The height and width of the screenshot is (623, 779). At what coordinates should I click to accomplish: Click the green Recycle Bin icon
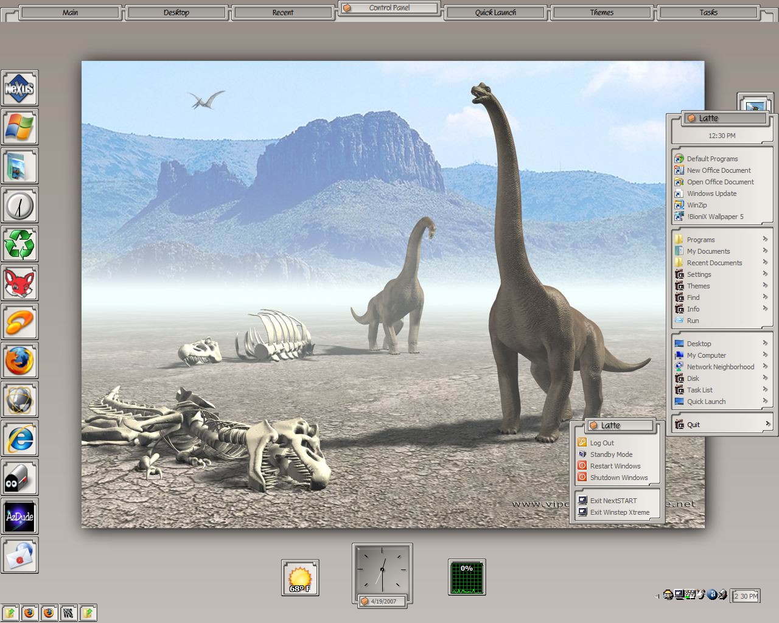click(x=19, y=245)
